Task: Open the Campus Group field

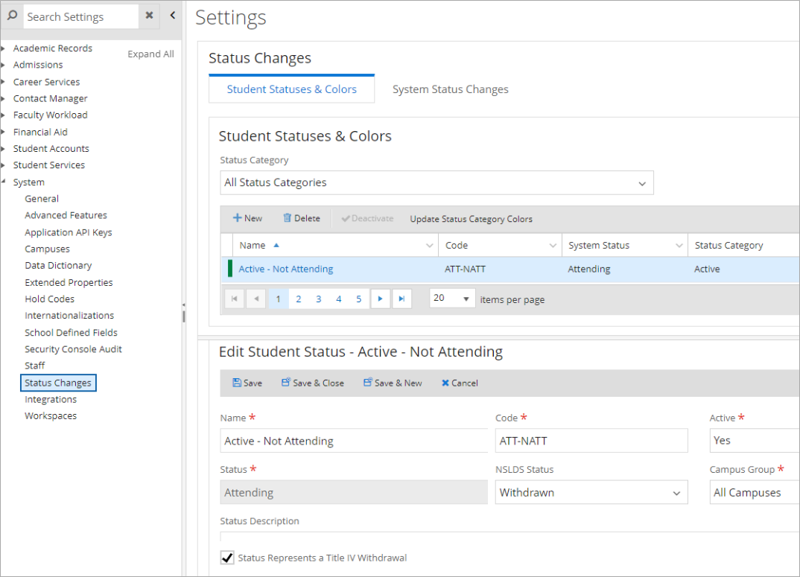Action: (x=754, y=492)
